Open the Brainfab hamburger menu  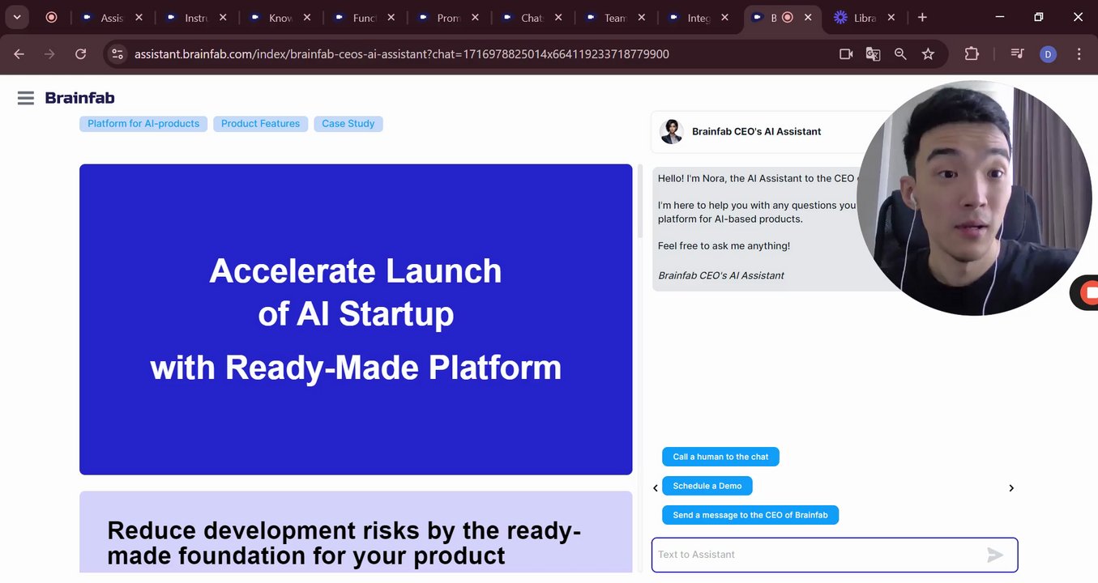click(x=26, y=98)
